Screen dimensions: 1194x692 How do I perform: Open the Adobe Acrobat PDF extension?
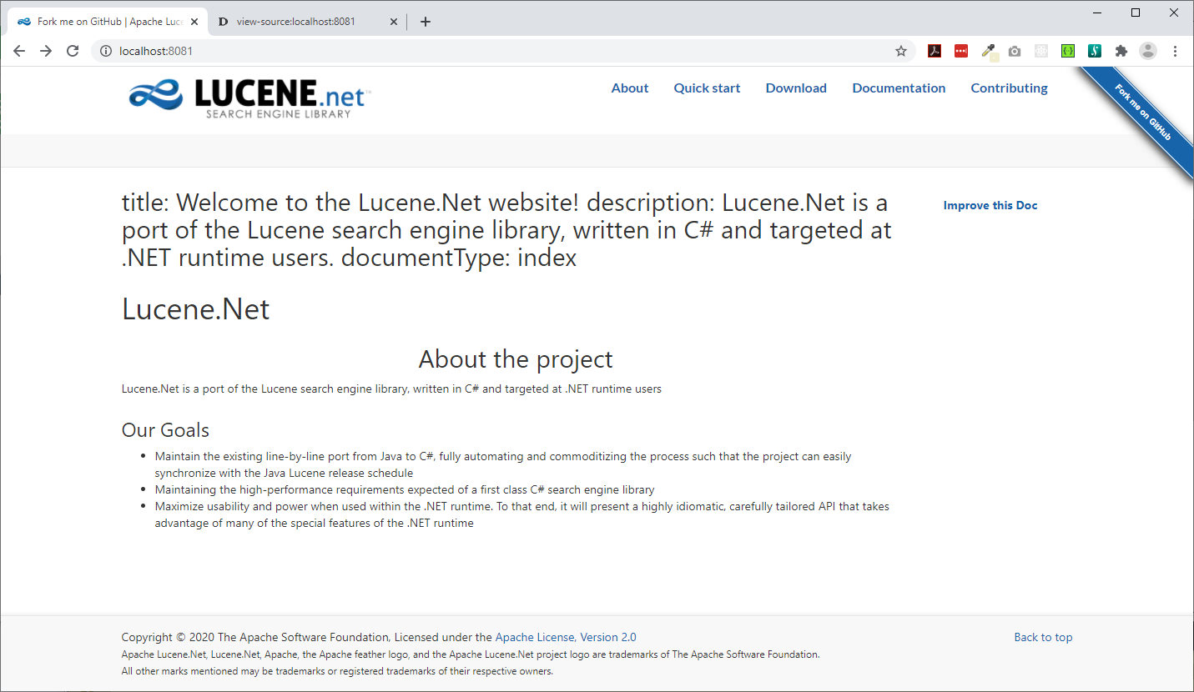935,51
